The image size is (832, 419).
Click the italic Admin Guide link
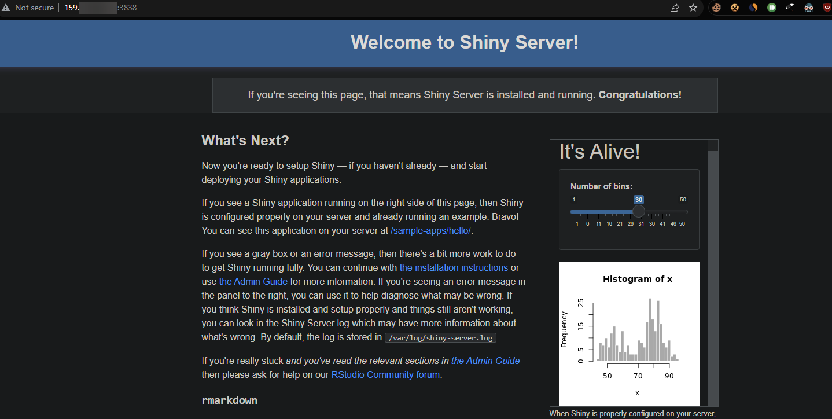click(485, 361)
